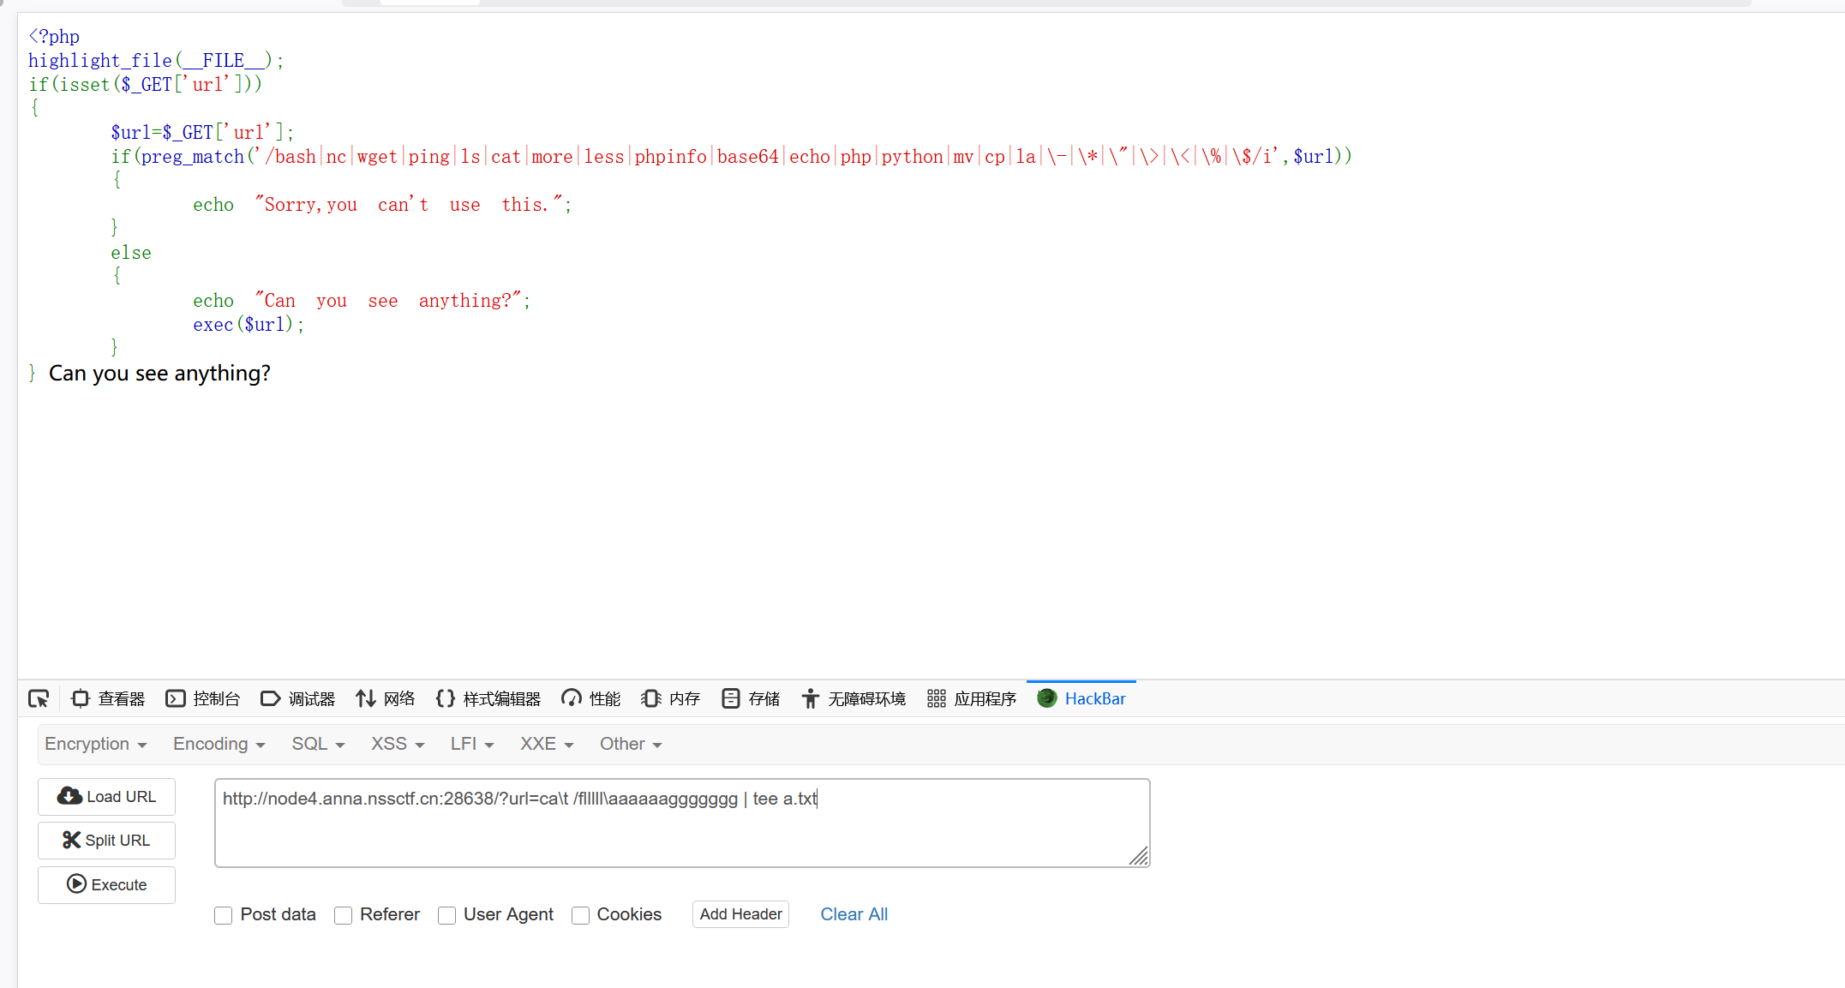This screenshot has width=1845, height=988.
Task: Open the SQL dropdown menu
Action: (x=318, y=744)
